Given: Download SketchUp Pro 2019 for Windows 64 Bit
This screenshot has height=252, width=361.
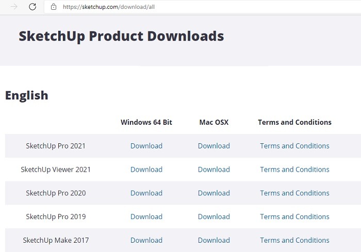Looking at the screenshot, I should coord(146,216).
